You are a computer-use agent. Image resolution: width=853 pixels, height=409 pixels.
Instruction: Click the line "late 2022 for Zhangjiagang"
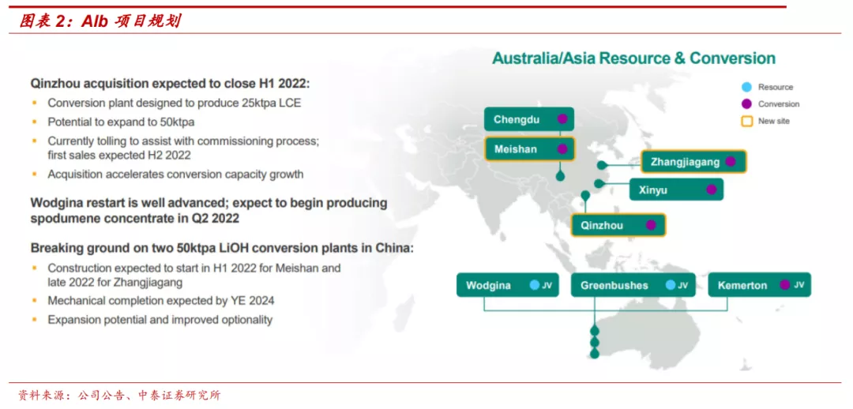(115, 283)
